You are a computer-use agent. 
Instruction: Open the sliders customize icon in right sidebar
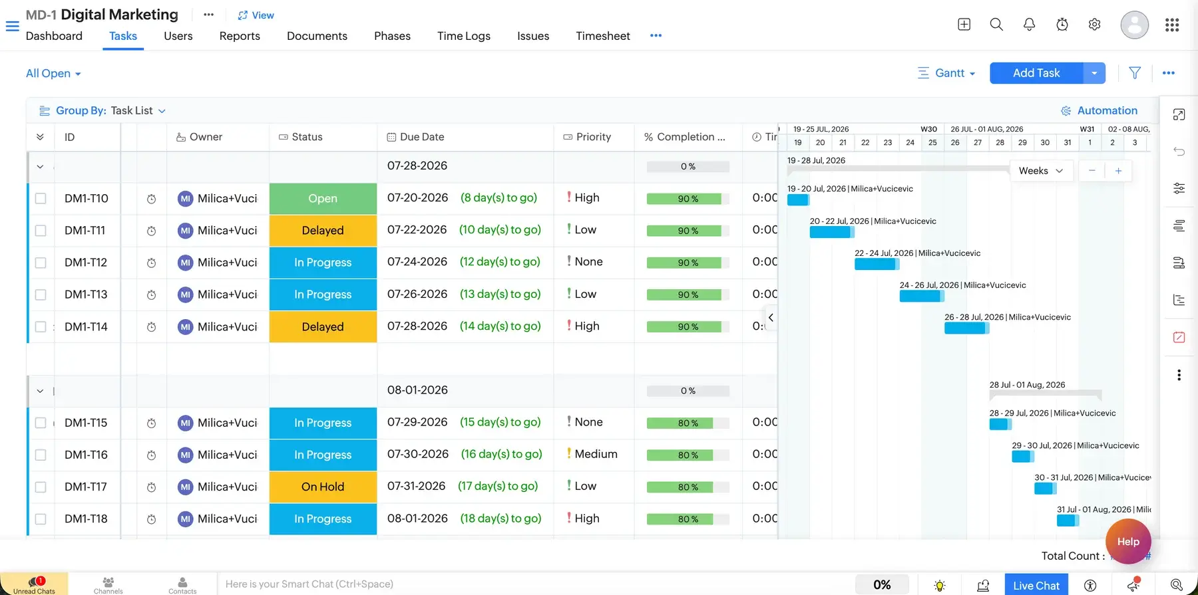1179,189
